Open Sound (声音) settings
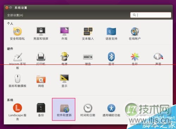This screenshot has height=129, width=176. pos(158,59)
